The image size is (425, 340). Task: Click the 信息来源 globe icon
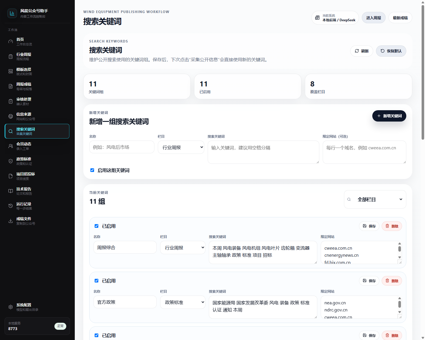[x=10, y=116]
